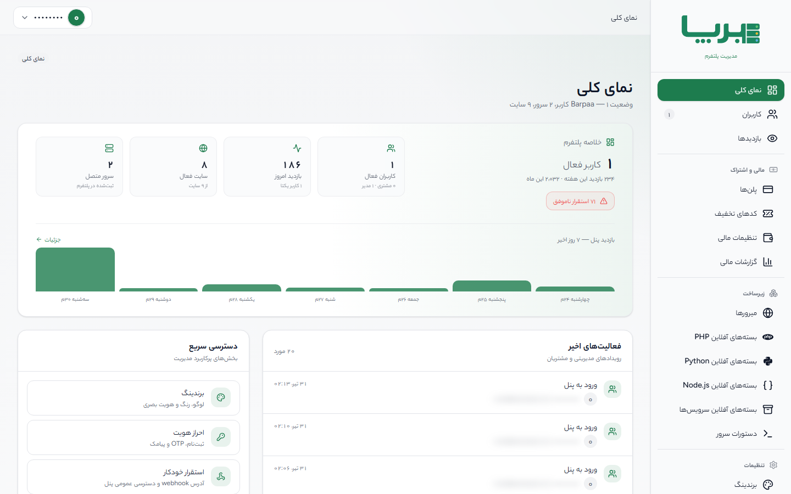Click the globe icon in the سایت فعال card

(x=203, y=148)
